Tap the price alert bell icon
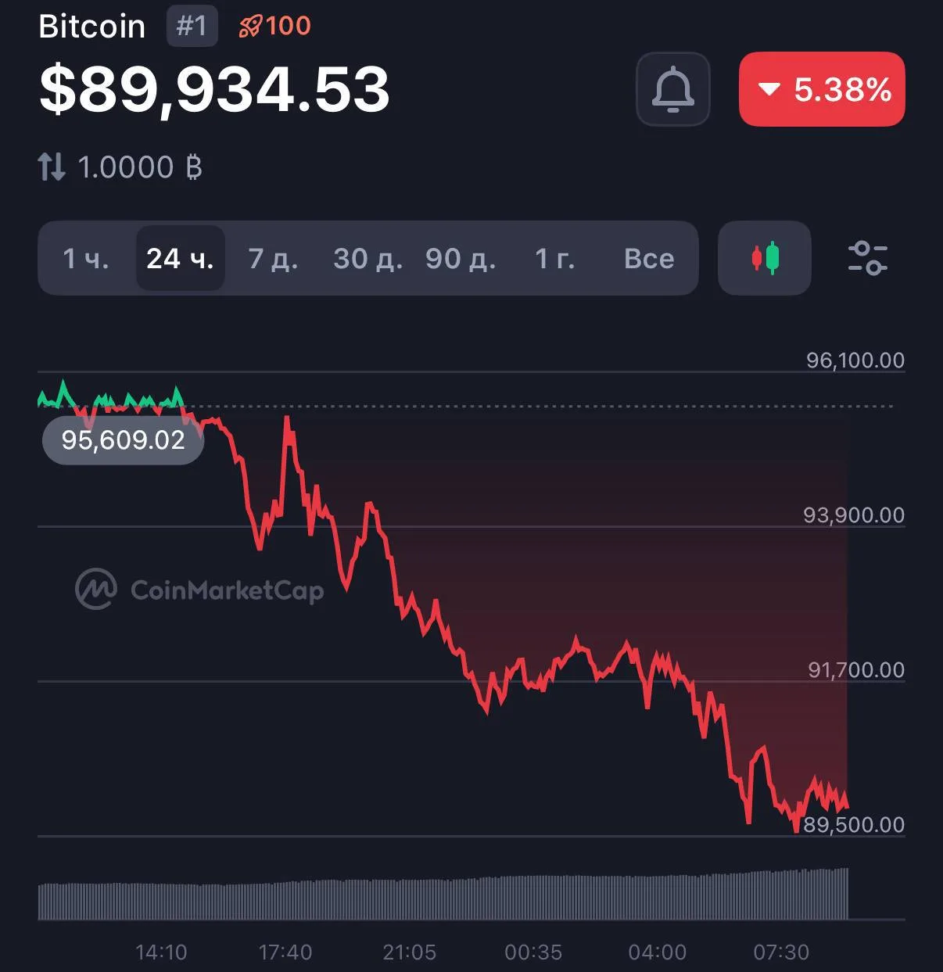Viewport: 943px width, 972px height. pos(672,89)
